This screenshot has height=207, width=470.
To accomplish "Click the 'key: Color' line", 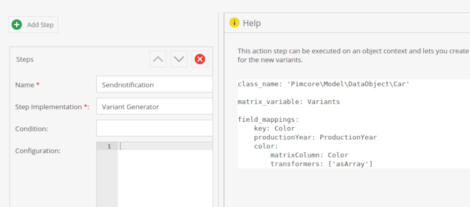I will click(x=274, y=129).
